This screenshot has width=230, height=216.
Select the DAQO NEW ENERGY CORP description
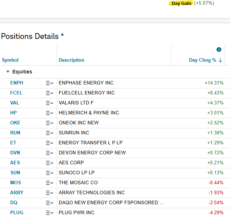coord(111,202)
